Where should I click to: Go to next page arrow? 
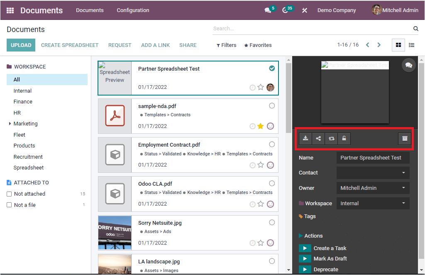(379, 45)
